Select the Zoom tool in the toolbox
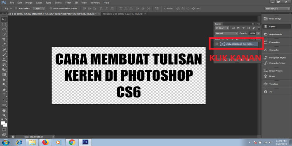 pyautogui.click(x=4, y=115)
